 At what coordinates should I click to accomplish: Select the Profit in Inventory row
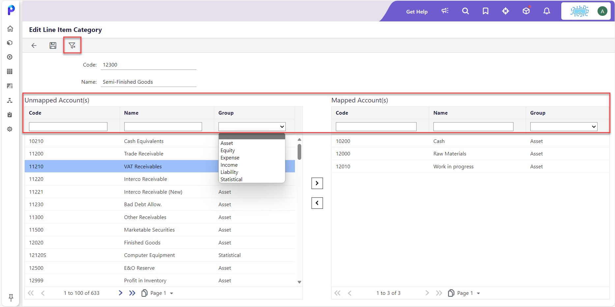[x=160, y=280]
